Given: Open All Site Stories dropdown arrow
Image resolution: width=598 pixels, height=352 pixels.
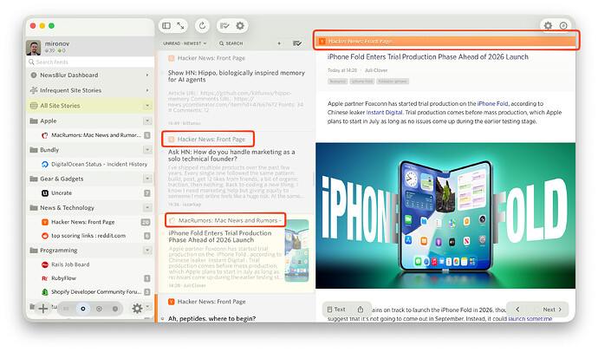Looking at the screenshot, I should (147, 105).
